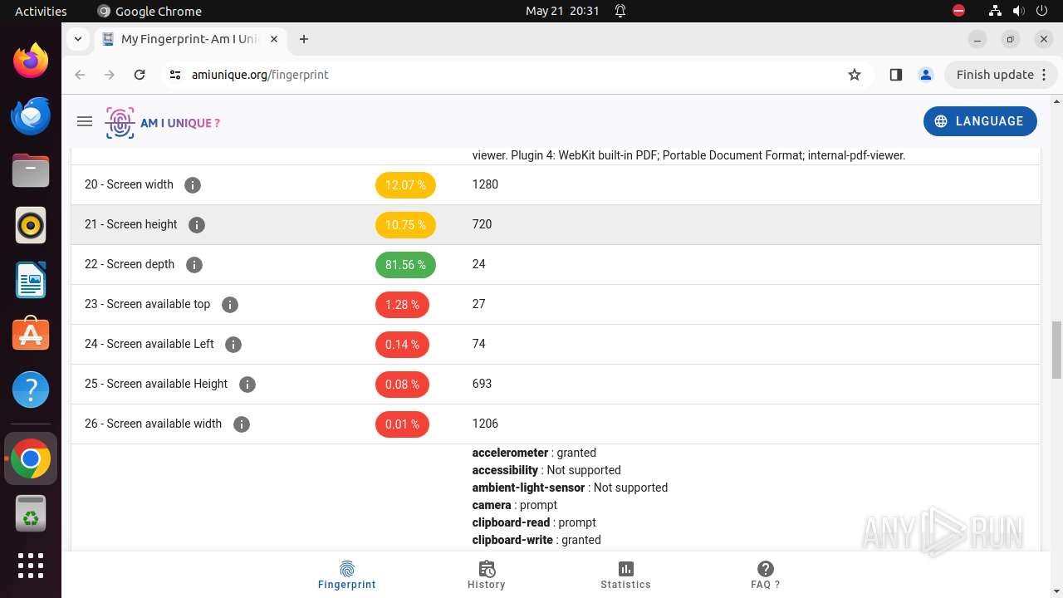This screenshot has width=1063, height=598.
Task: Go back in browser history
Action: tap(80, 75)
